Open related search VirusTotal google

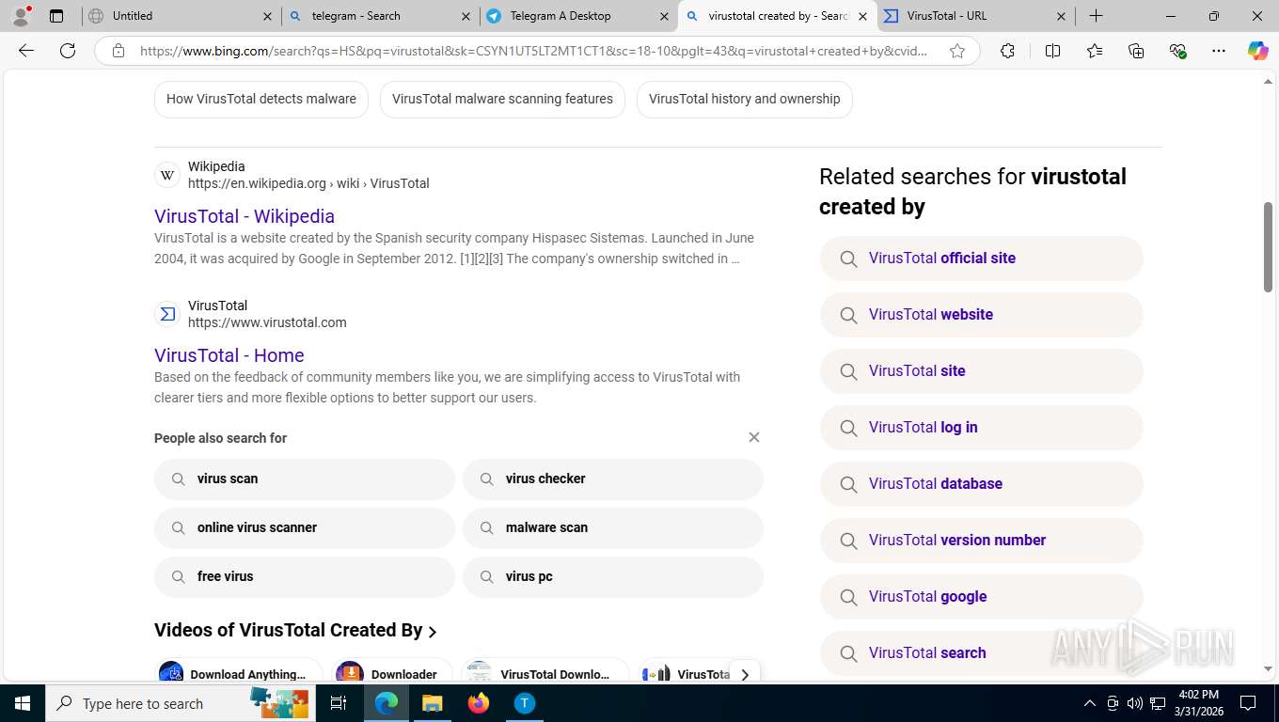pos(982,597)
